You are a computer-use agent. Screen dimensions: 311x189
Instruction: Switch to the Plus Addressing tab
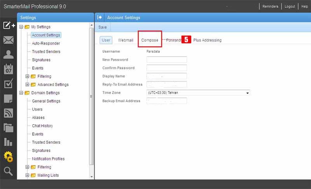[x=207, y=40]
